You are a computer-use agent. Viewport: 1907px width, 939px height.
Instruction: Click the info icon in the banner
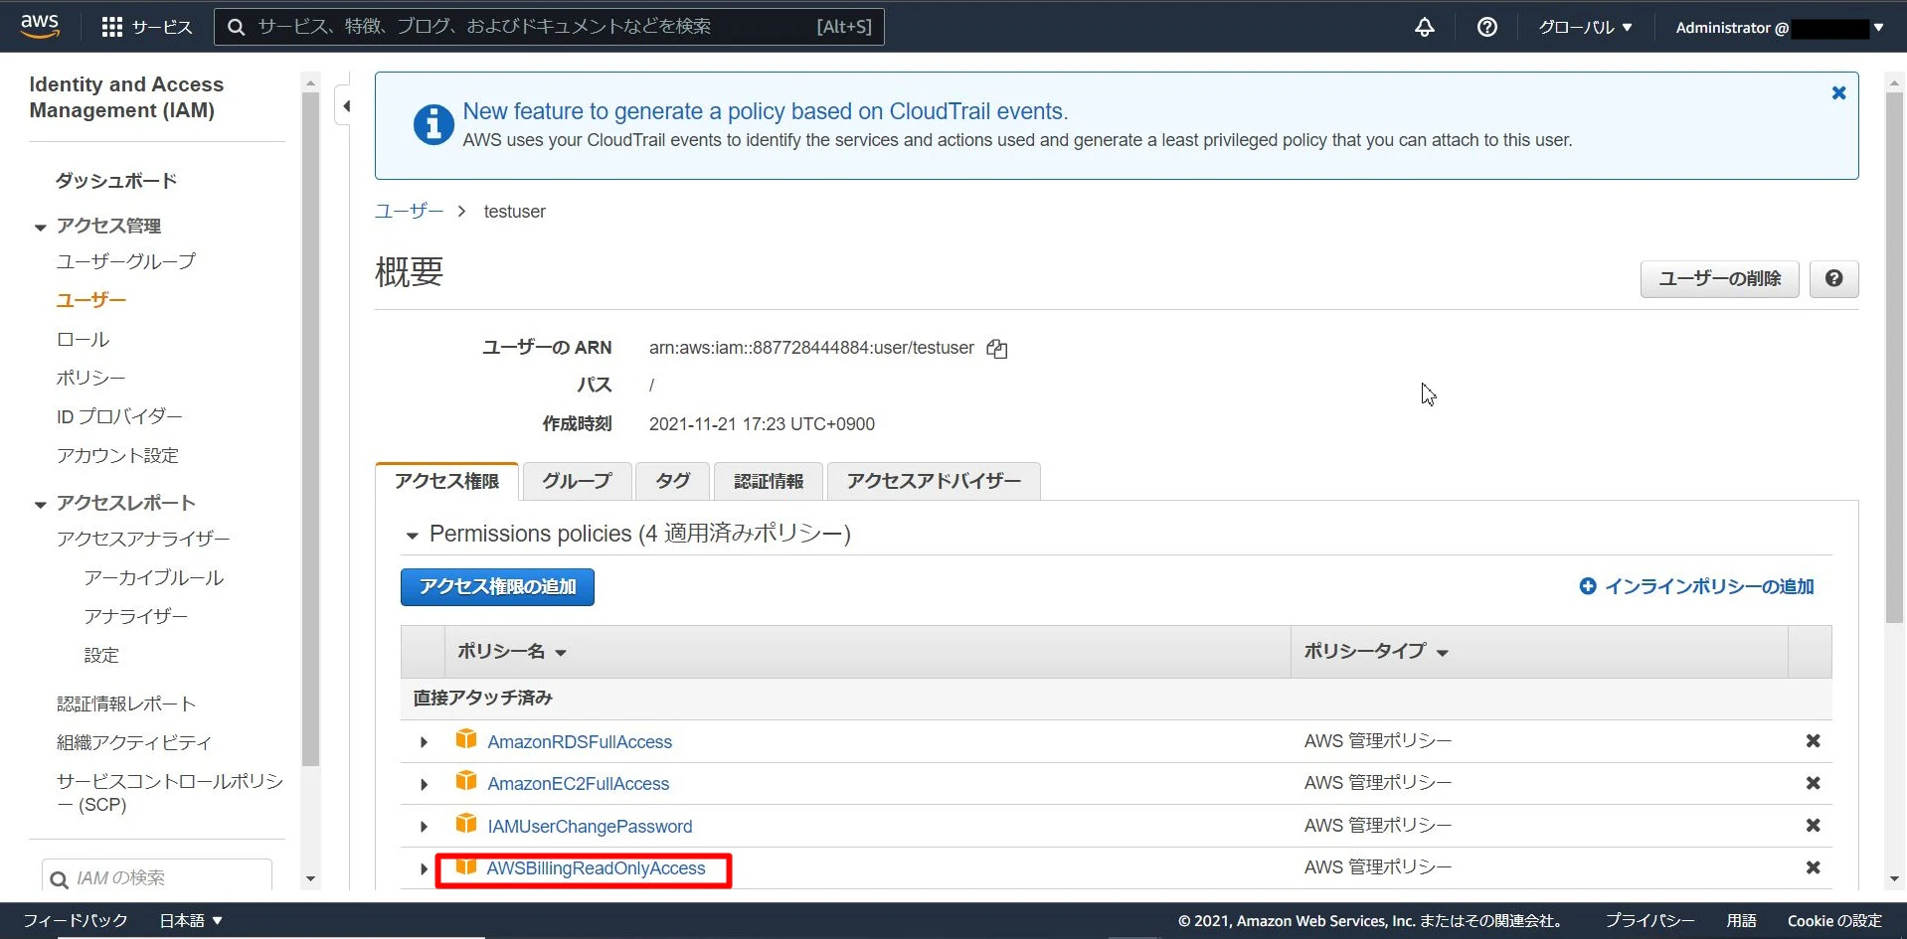(x=433, y=125)
